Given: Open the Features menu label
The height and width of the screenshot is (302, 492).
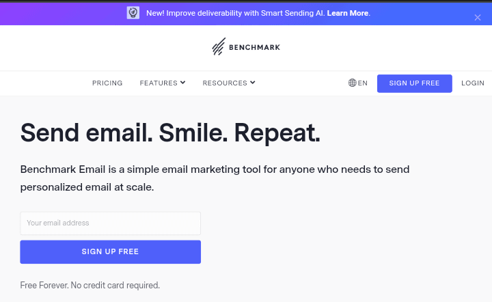Looking at the screenshot, I should pos(159,83).
